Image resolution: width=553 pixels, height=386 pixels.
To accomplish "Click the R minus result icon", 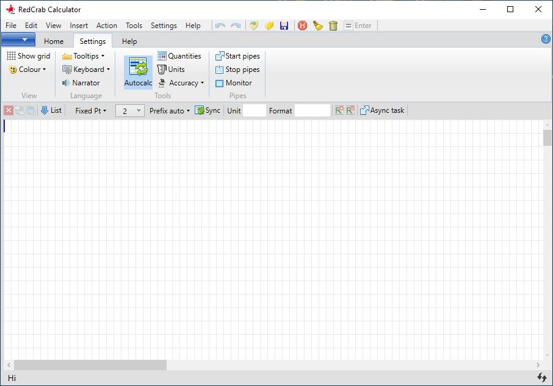I will click(x=350, y=110).
